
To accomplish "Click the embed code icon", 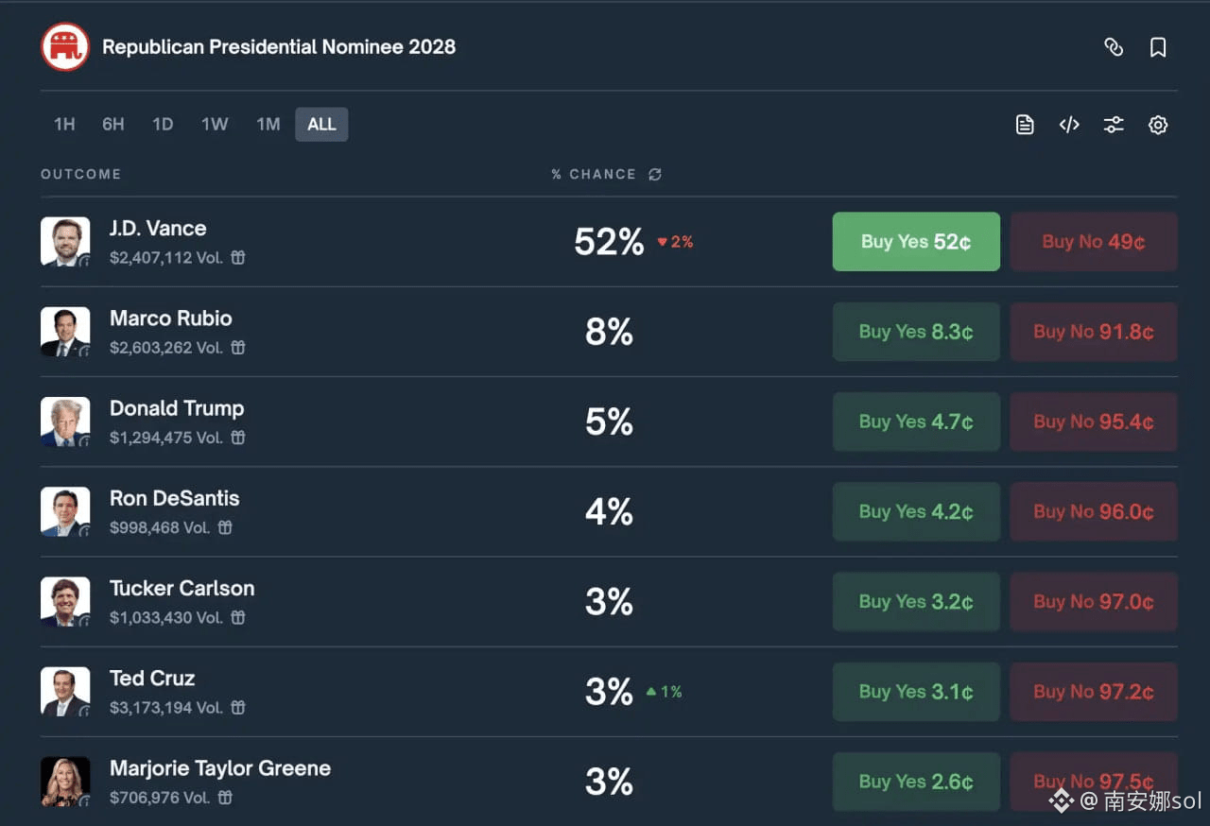I will pyautogui.click(x=1069, y=125).
